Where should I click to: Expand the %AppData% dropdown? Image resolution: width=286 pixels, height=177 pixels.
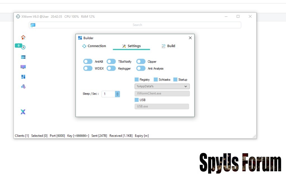click(x=186, y=86)
